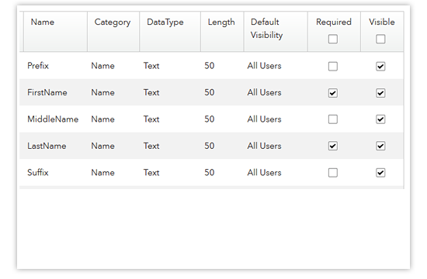Viewport: 427px width, 279px height.
Task: Click the Visible column header label
Action: (381, 22)
